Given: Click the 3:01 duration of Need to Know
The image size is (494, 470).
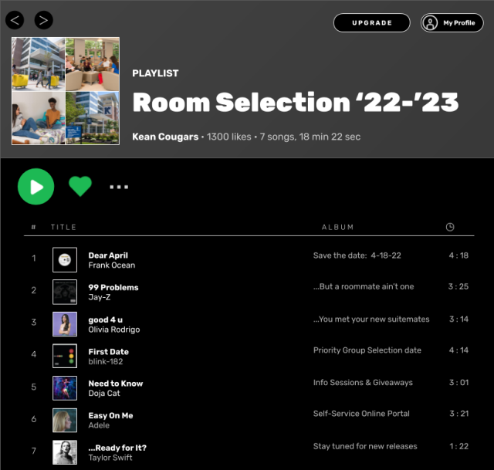Looking at the screenshot, I should [x=458, y=383].
